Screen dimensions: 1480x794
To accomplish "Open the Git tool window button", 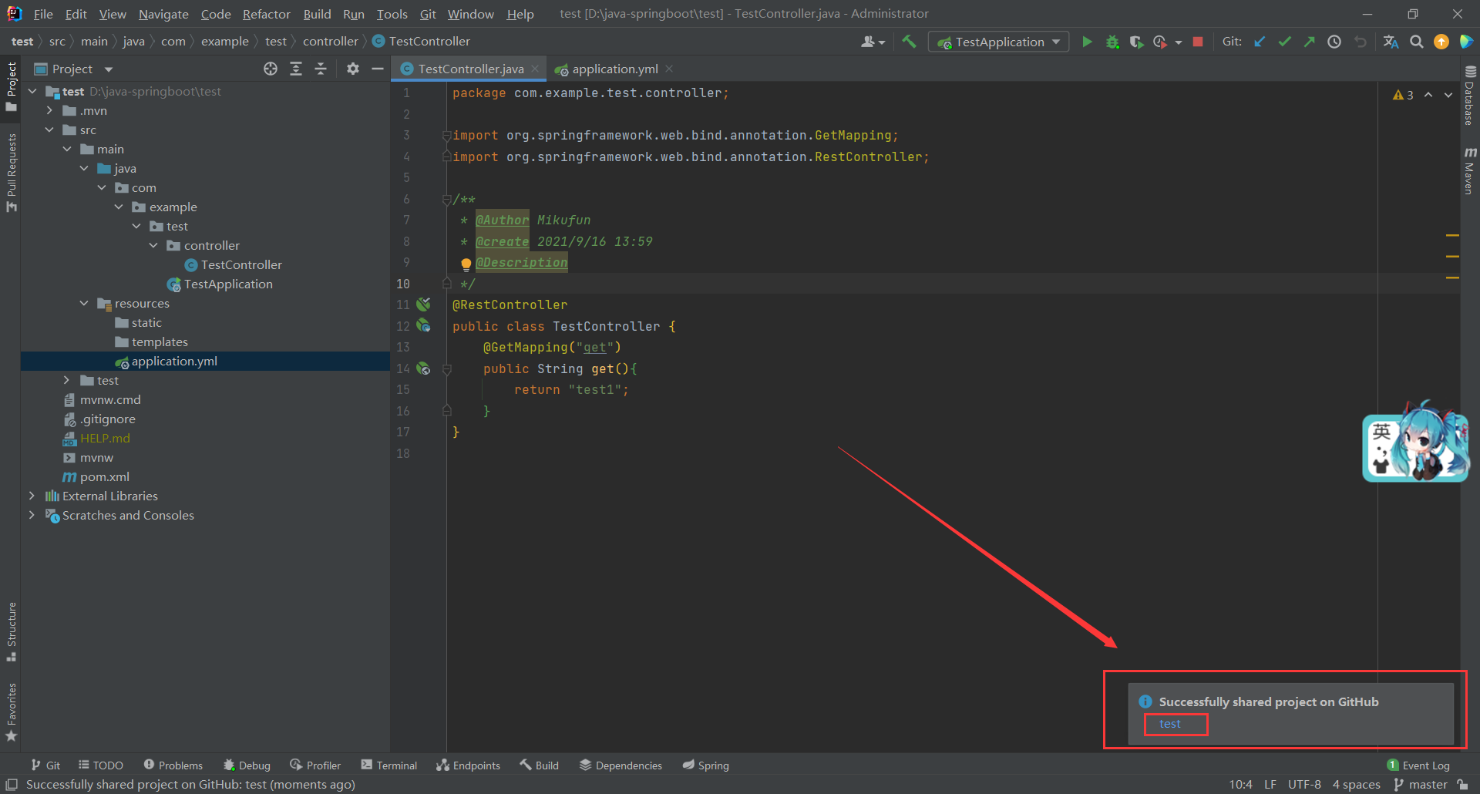I will click(x=45, y=765).
